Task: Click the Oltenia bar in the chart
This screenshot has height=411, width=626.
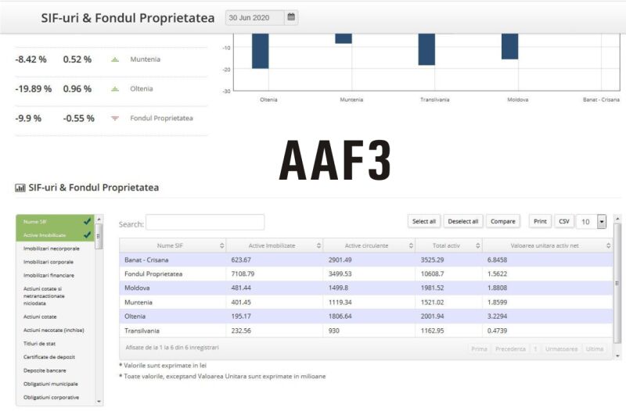Action: coord(261,51)
